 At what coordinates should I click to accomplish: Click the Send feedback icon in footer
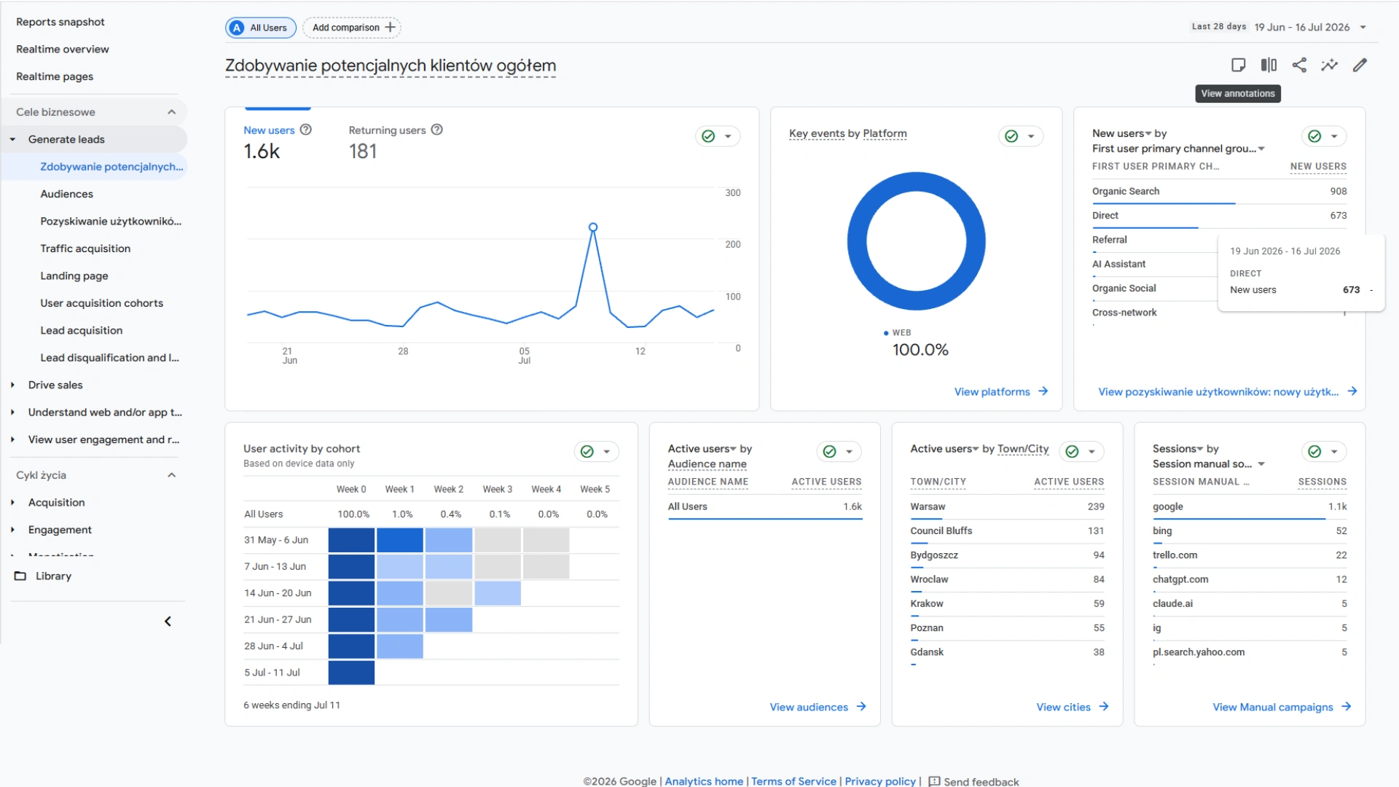coord(934,781)
